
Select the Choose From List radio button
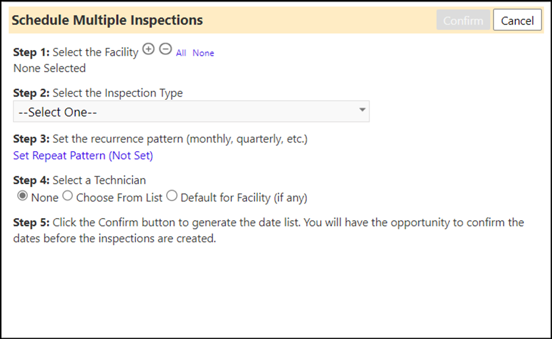tap(67, 195)
